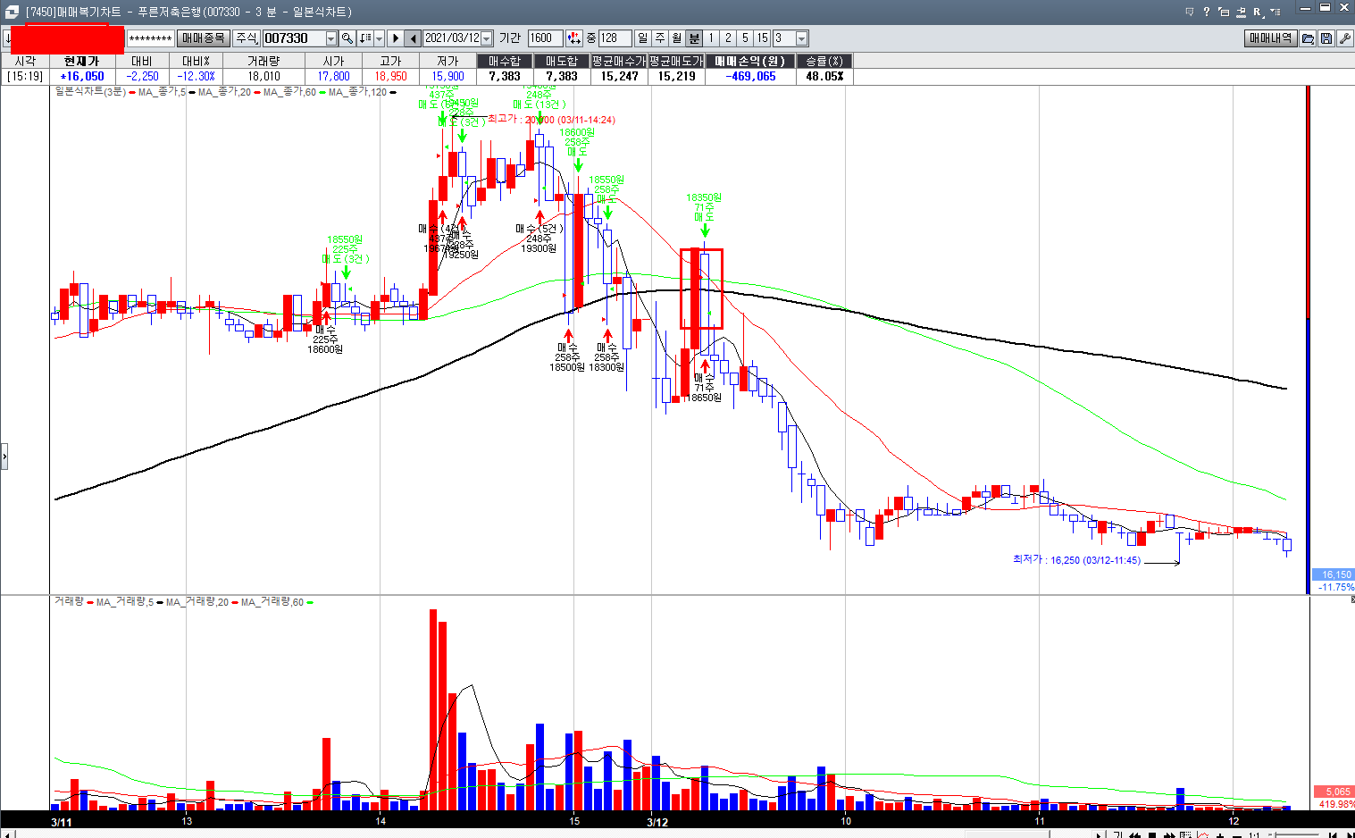Expand the stock code 007330 dropdown arrow
Viewport: 1355px width, 838px height.
[x=330, y=38]
